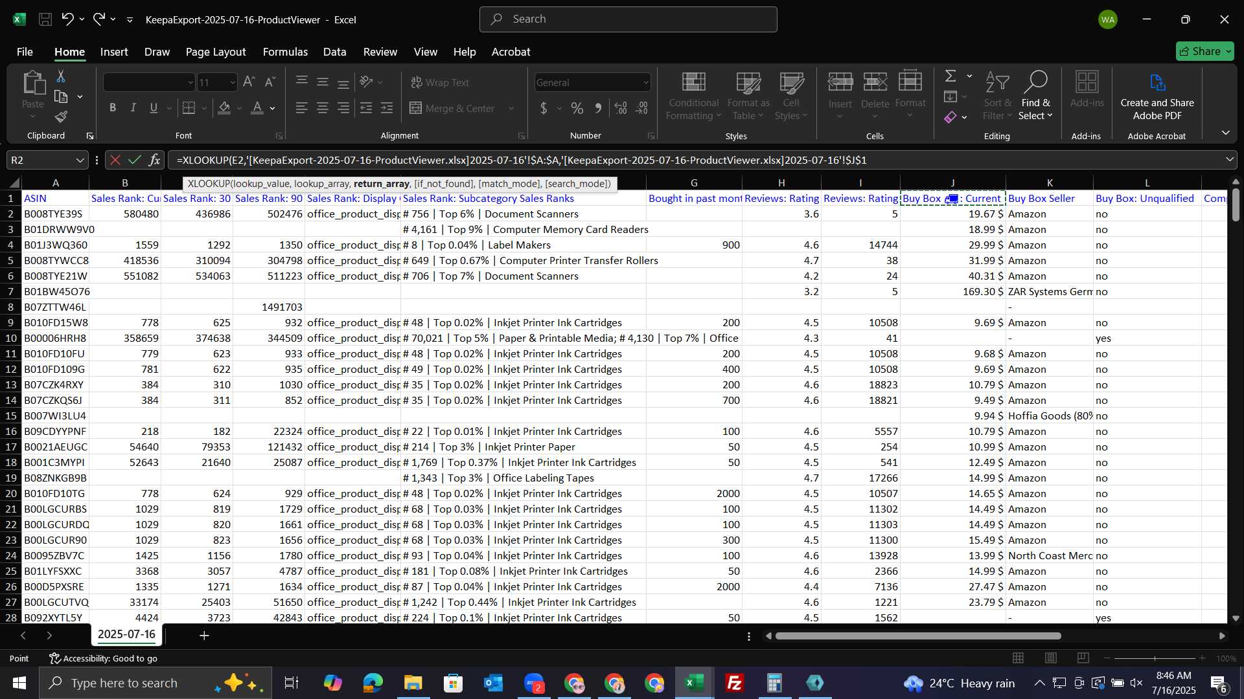Switch to Page Break Preview view icon
Image resolution: width=1244 pixels, height=699 pixels.
tap(1083, 658)
